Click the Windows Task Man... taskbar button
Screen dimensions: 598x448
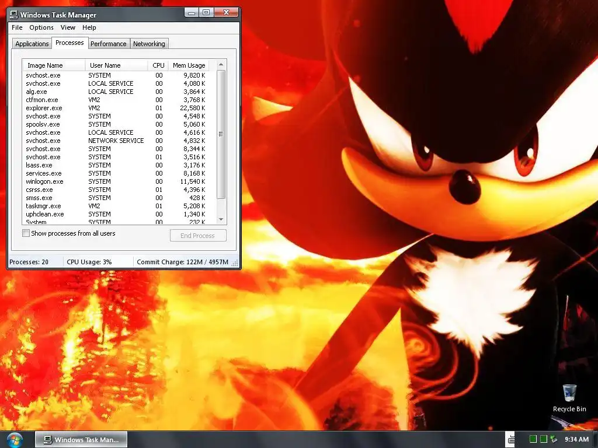[x=81, y=440]
